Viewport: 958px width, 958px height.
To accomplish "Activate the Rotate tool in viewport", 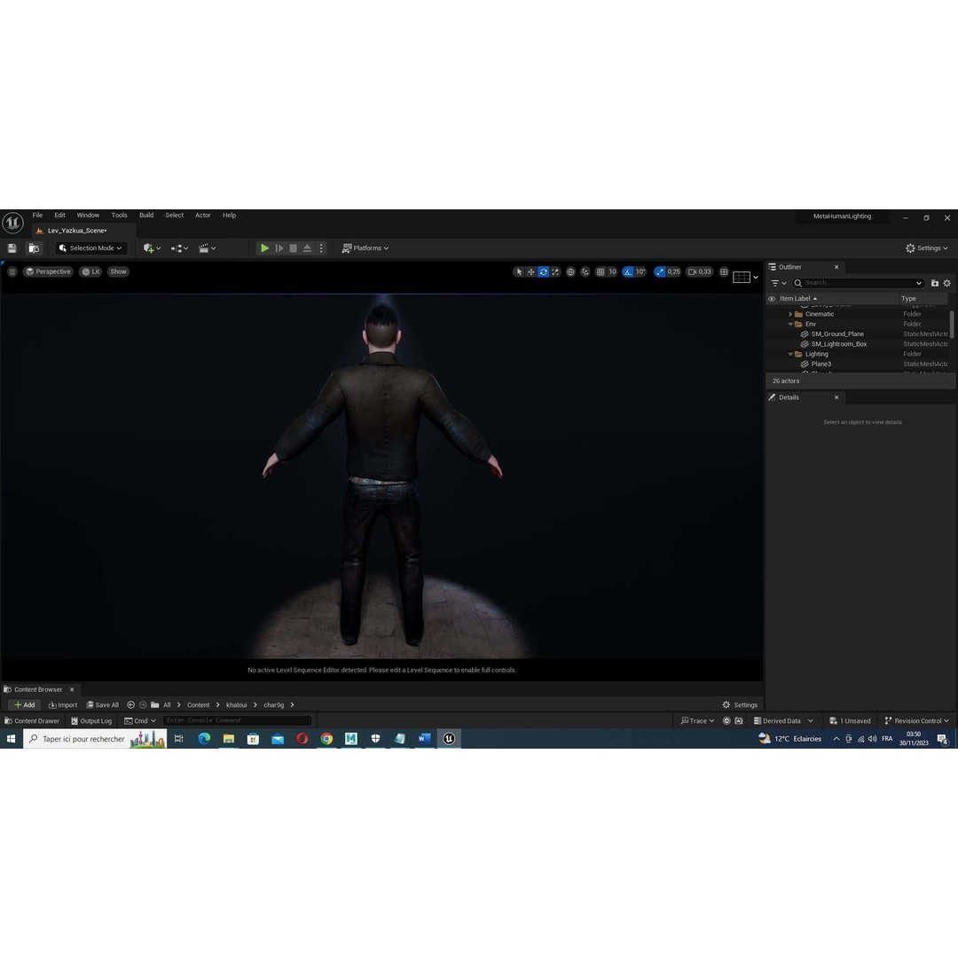I will click(x=543, y=272).
